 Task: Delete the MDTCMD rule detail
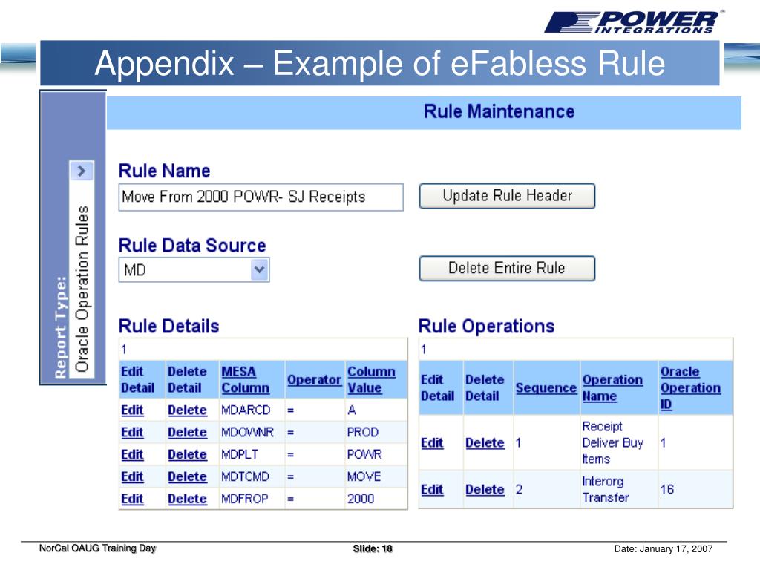click(x=187, y=477)
